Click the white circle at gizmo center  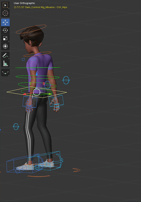click(x=37, y=92)
